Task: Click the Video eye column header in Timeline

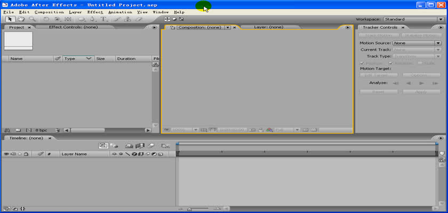Action: coord(6,154)
